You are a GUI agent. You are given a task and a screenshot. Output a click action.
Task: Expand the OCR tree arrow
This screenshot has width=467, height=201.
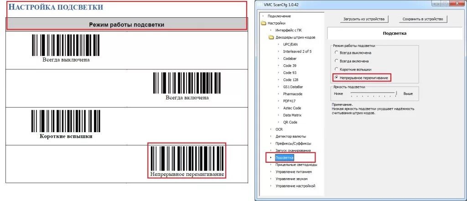(x=271, y=129)
